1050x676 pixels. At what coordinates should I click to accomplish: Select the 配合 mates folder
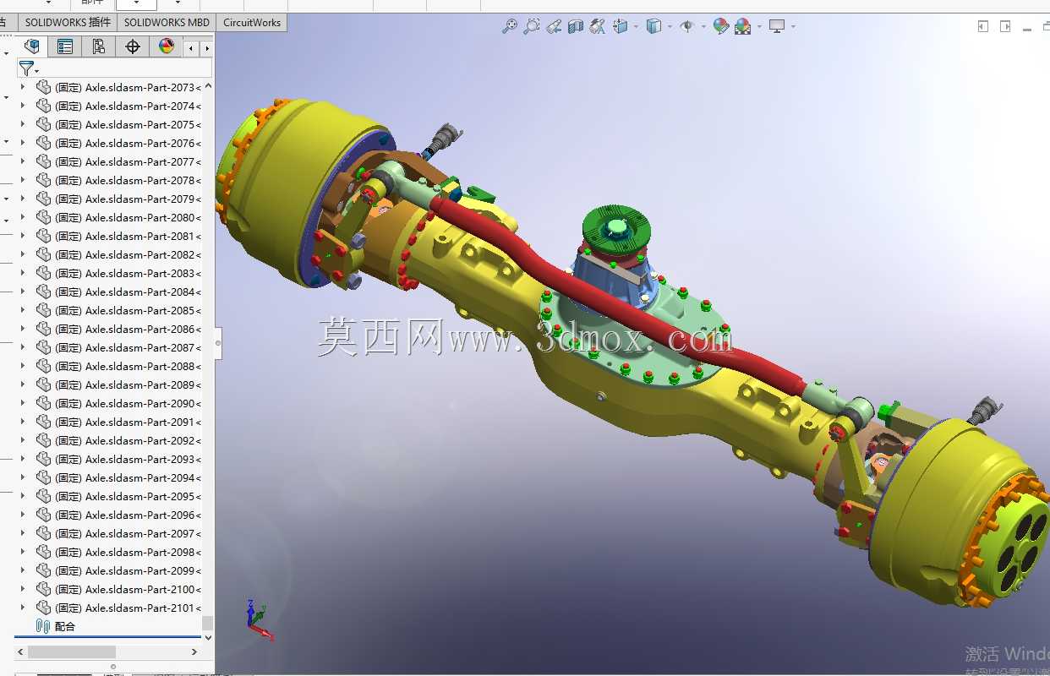point(56,626)
